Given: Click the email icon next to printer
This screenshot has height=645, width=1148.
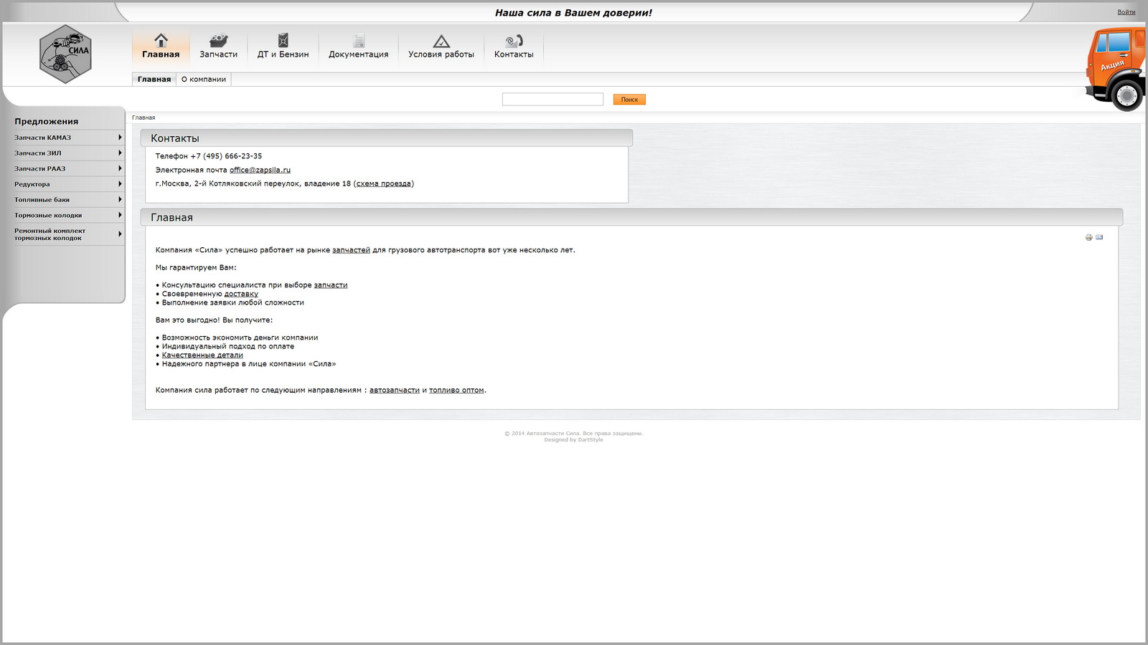Looking at the screenshot, I should 1099,237.
